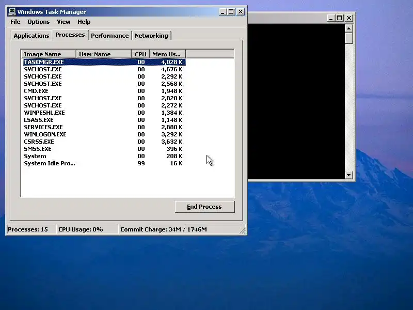Click the Task Manager title bar icon
The width and height of the screenshot is (413, 310).
pos(12,11)
